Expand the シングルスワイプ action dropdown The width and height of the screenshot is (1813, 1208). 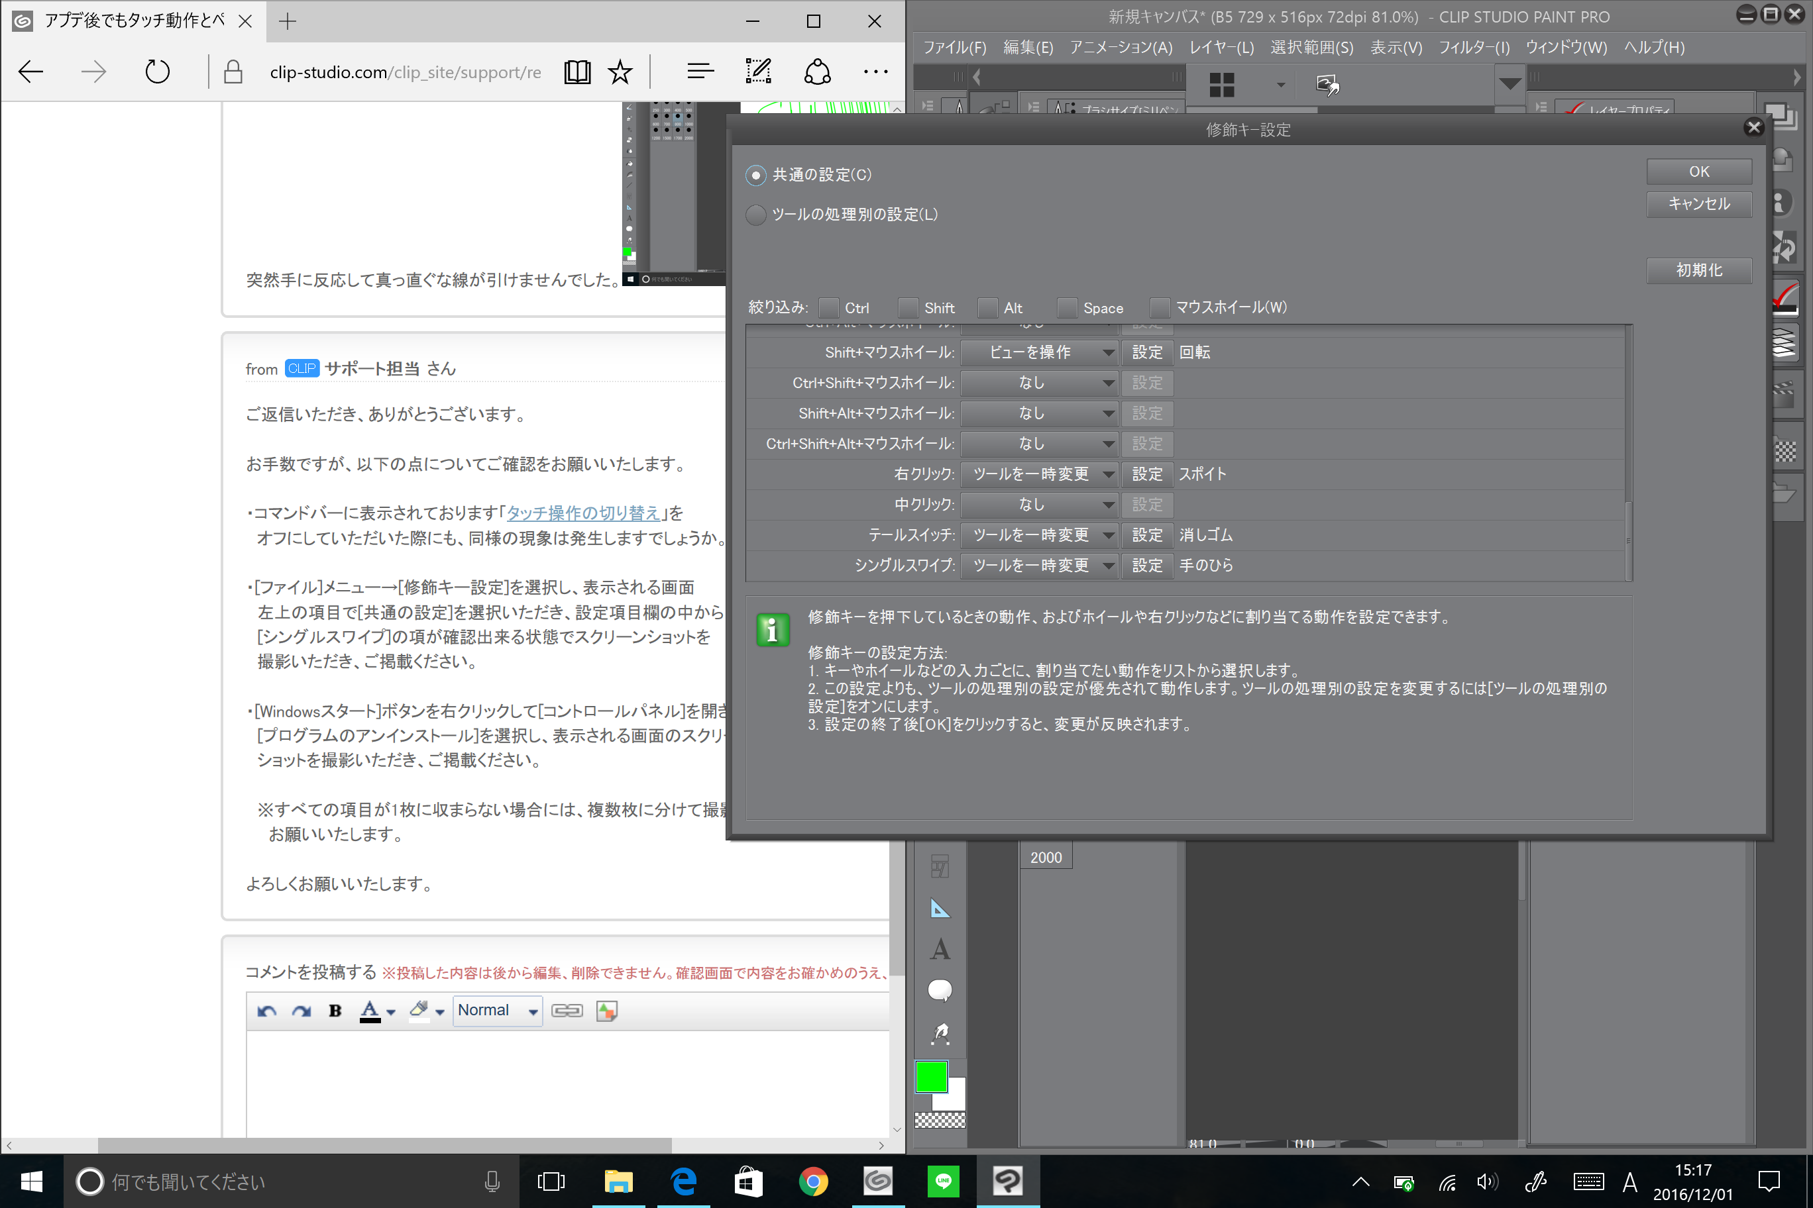1039,566
